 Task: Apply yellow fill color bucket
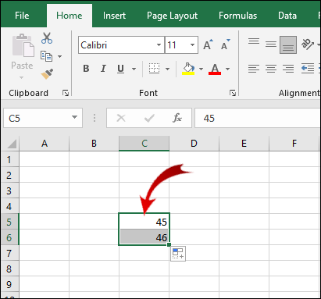[188, 69]
